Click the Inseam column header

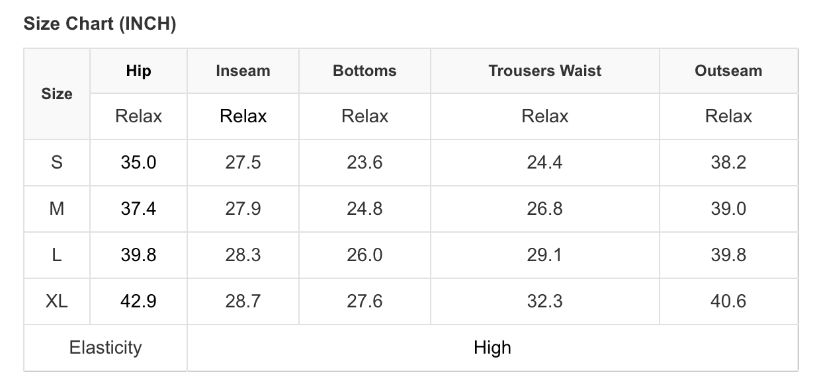243,71
